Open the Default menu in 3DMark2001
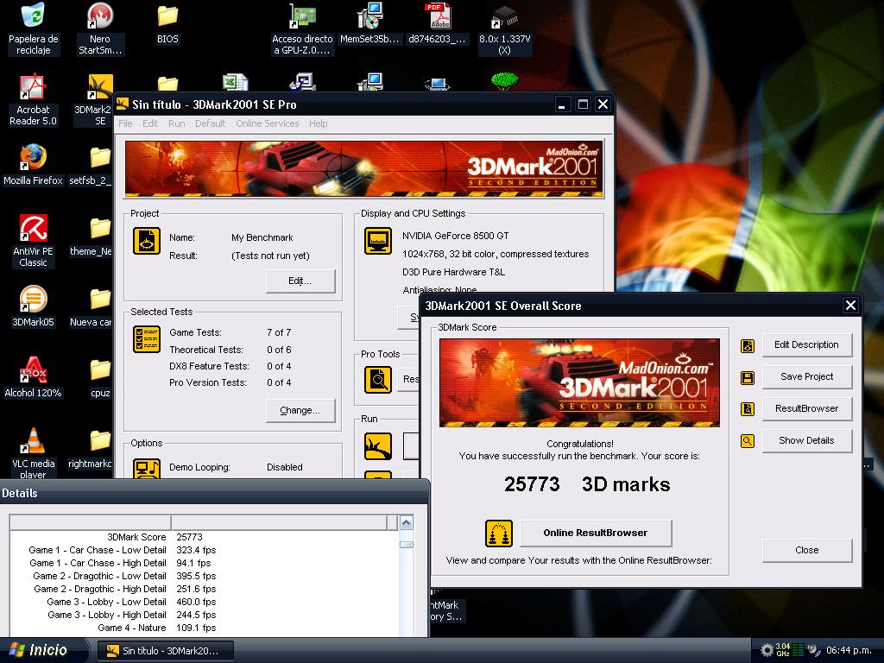The height and width of the screenshot is (663, 884). [x=210, y=123]
